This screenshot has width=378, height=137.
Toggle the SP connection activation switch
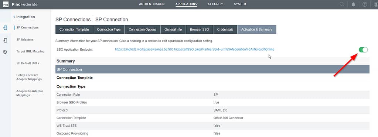click(x=363, y=49)
